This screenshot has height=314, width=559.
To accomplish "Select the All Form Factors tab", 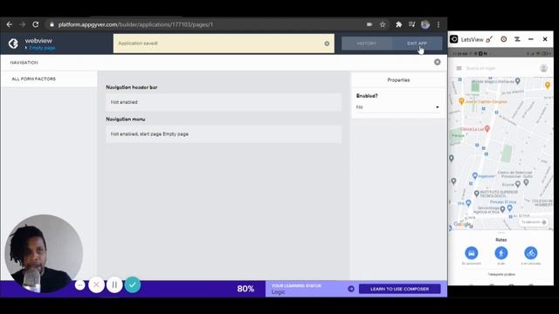I will point(49,78).
